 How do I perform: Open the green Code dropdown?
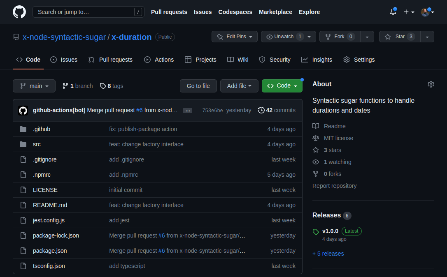click(x=282, y=86)
